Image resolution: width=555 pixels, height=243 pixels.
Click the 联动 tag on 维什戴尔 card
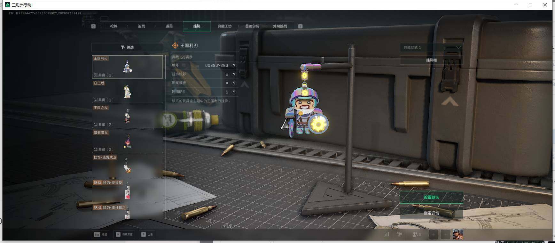click(x=97, y=207)
